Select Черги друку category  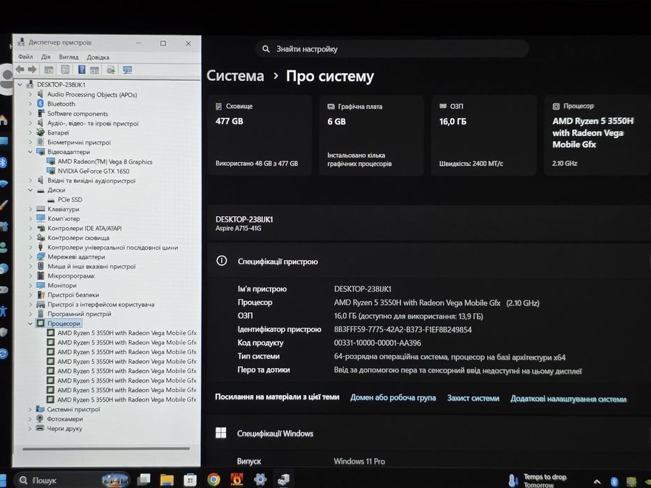coord(64,428)
